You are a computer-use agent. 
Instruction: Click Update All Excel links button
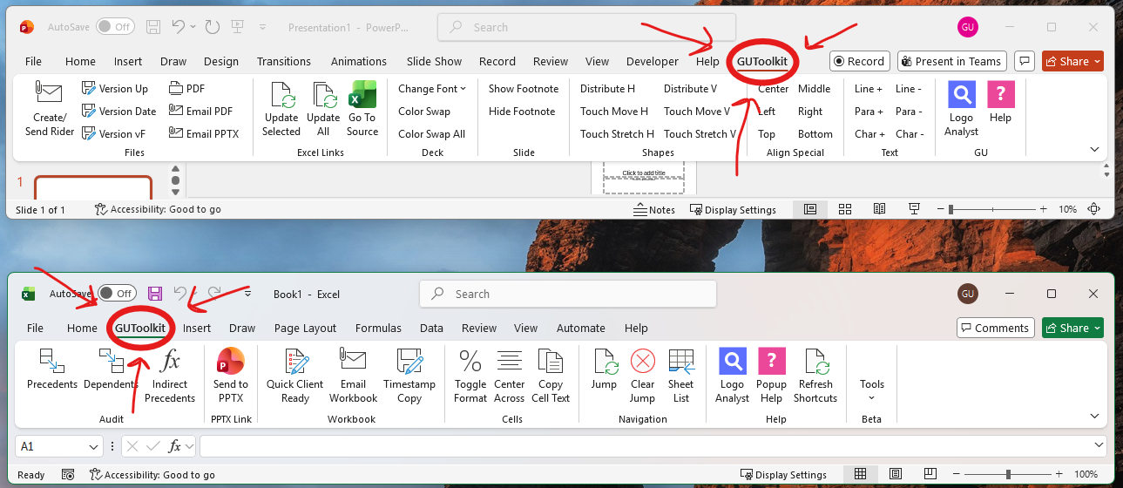323,109
